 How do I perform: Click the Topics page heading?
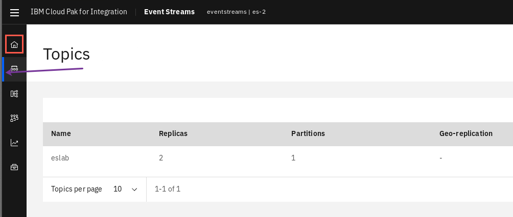66,54
